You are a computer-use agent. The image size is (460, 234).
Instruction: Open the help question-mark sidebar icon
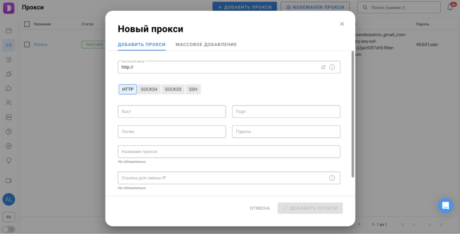pyautogui.click(x=9, y=132)
